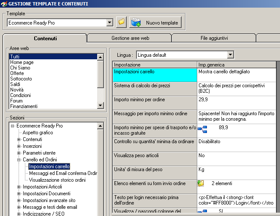Click the Imp.generica column header
The image size is (280, 216).
coord(237,65)
